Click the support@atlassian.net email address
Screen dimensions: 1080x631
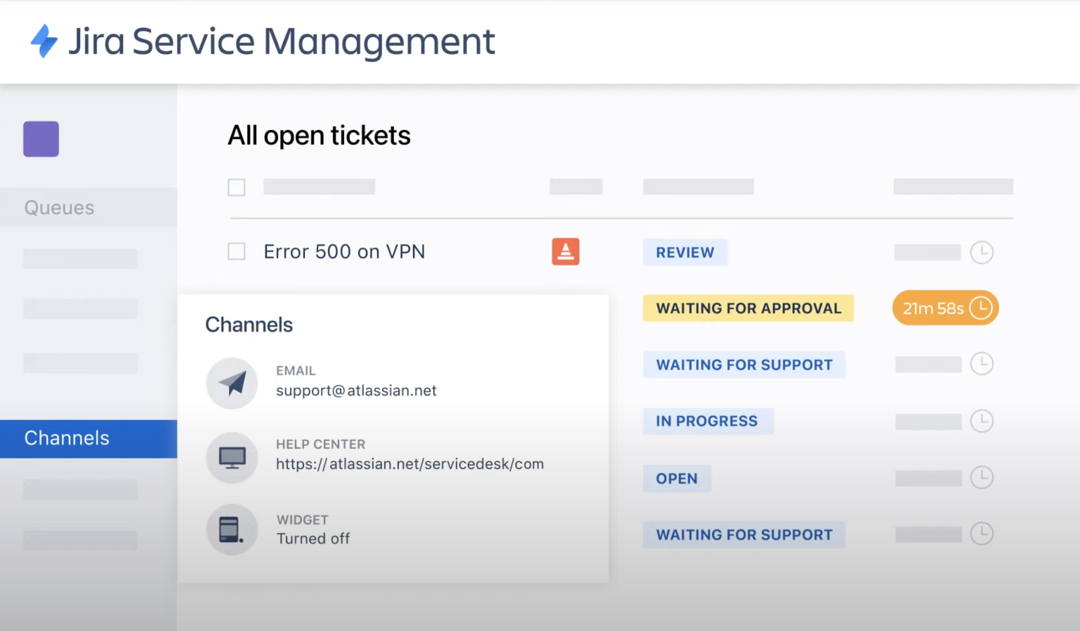pos(356,391)
